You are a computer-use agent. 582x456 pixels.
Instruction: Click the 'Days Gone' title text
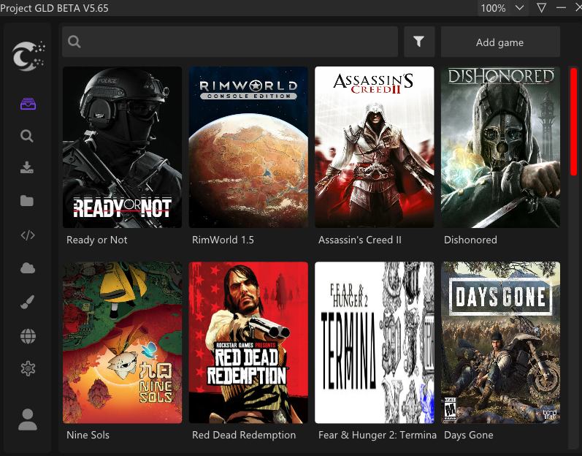point(468,435)
